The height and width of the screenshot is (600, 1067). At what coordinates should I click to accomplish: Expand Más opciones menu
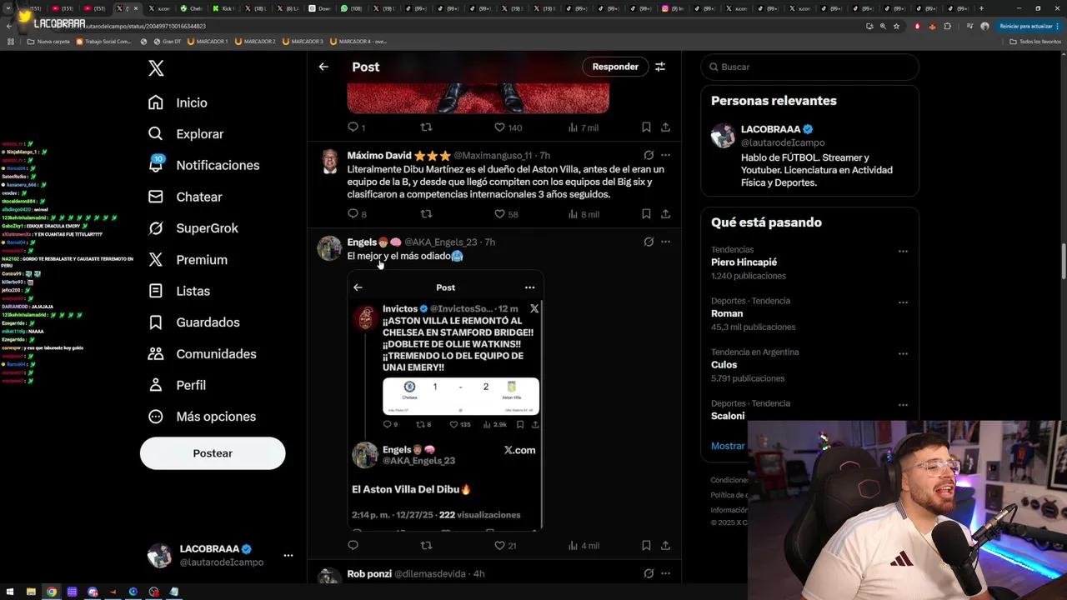tap(202, 417)
